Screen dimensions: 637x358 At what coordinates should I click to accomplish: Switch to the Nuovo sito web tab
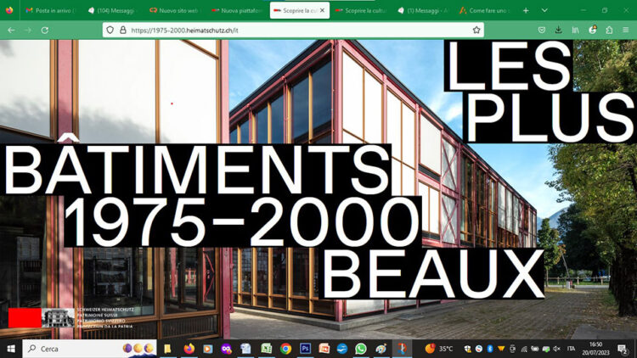175,10
